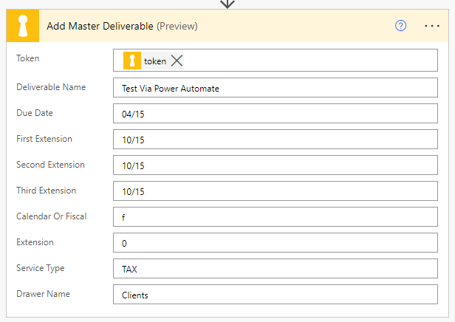Click the yellow keyhole connector icon in header
This screenshot has height=322, width=455.
point(22,26)
